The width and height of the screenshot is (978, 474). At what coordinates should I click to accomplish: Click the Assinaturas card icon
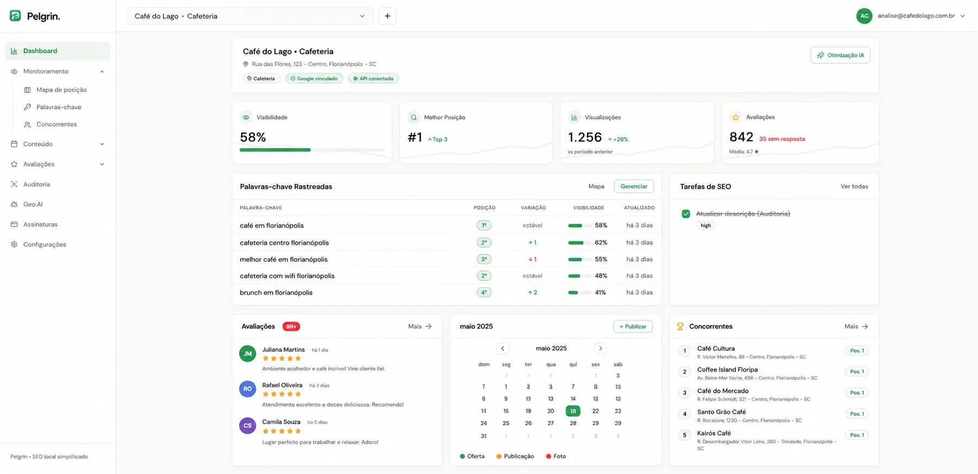point(14,225)
